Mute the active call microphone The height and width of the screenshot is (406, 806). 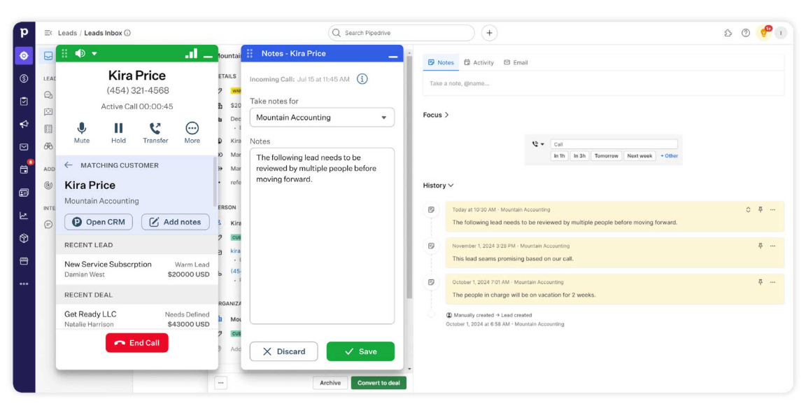coord(82,132)
